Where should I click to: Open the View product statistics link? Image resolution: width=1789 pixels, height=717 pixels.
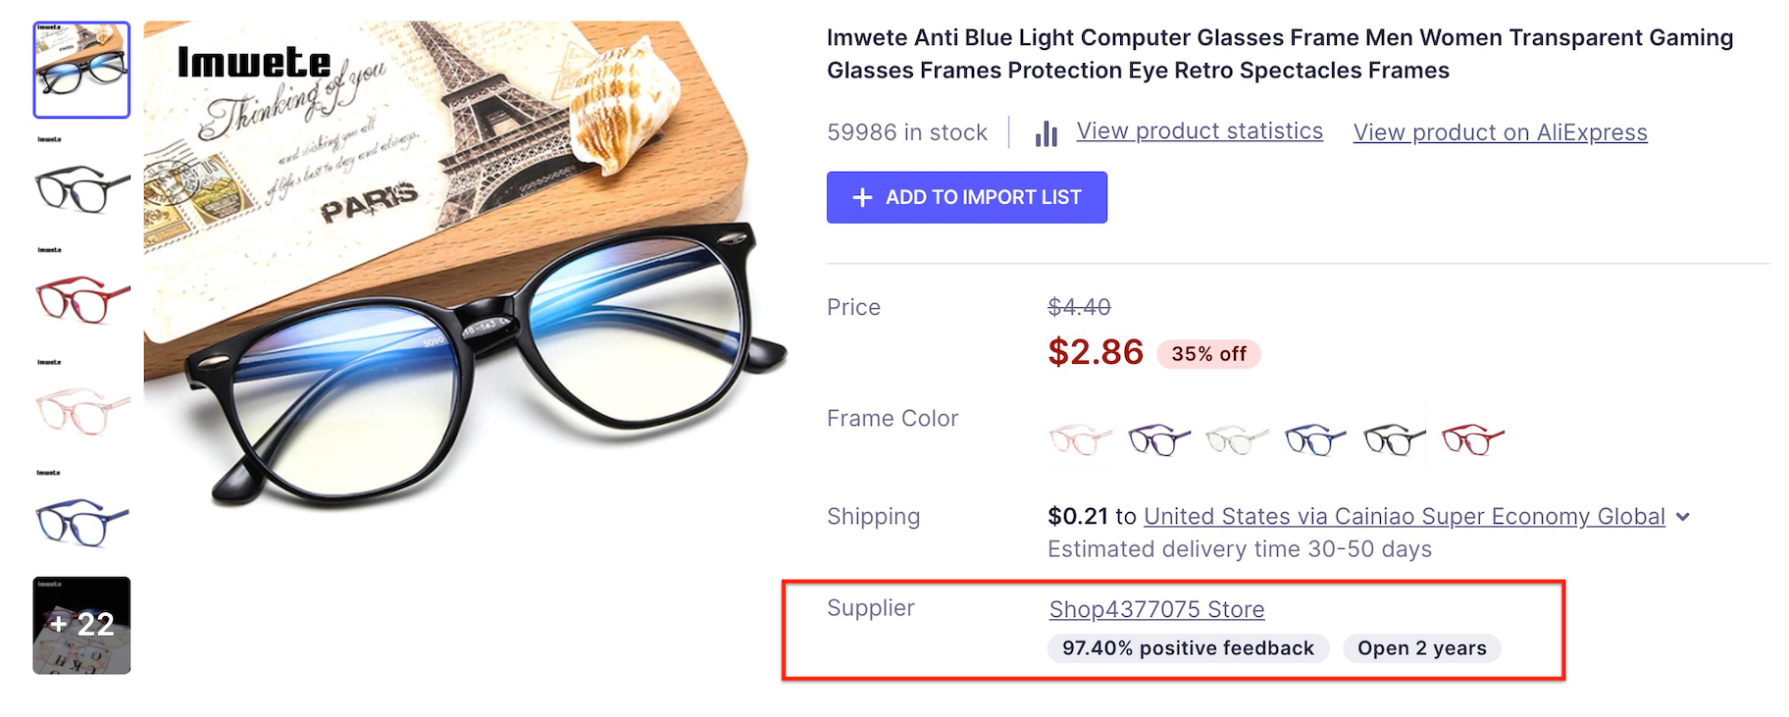pos(1200,131)
